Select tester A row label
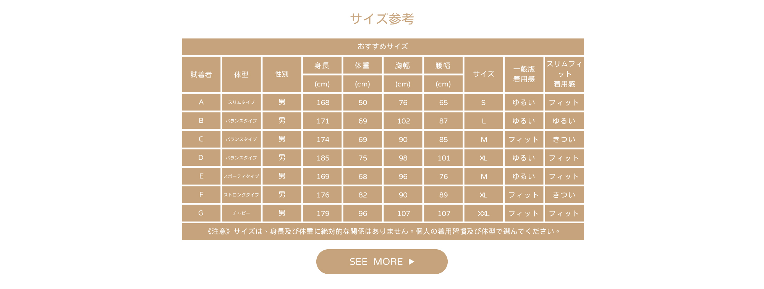The width and height of the screenshot is (764, 289). (x=201, y=102)
